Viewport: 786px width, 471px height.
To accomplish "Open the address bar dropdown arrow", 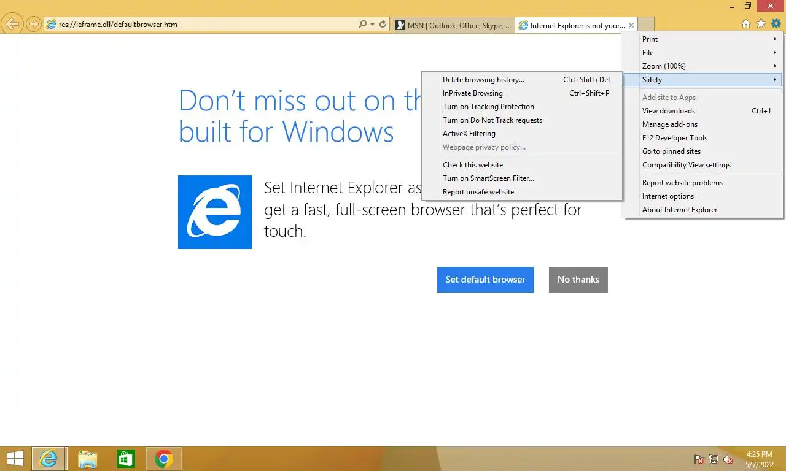I will tap(372, 25).
